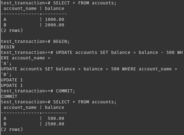This screenshot has width=184, height=135.
Task: Click the balance header in the top table
Action: [x=54, y=9]
